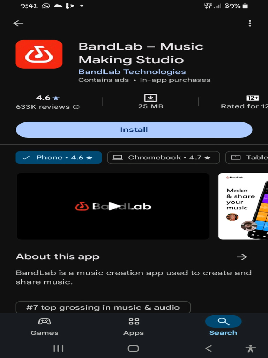Select the Chromebook 4.7 rating chip
The height and width of the screenshot is (358, 268).
click(x=163, y=158)
